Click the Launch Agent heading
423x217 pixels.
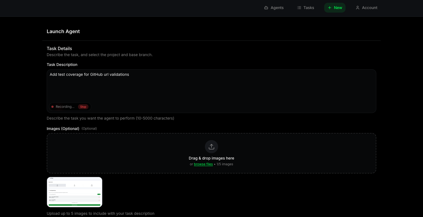point(63,31)
